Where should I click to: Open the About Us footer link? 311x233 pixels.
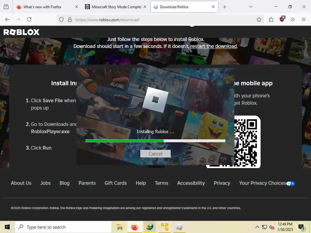coord(21,183)
